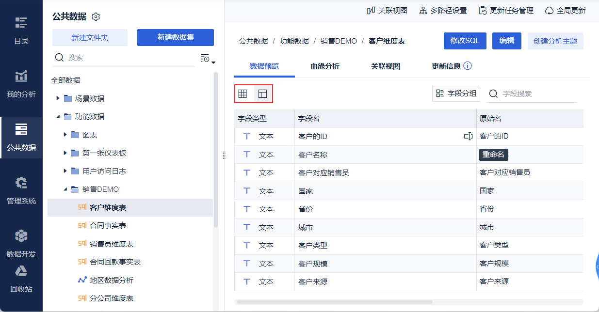Image resolution: width=599 pixels, height=312 pixels.
Task: Open the 目录 sidebar section
Action: 21,31
